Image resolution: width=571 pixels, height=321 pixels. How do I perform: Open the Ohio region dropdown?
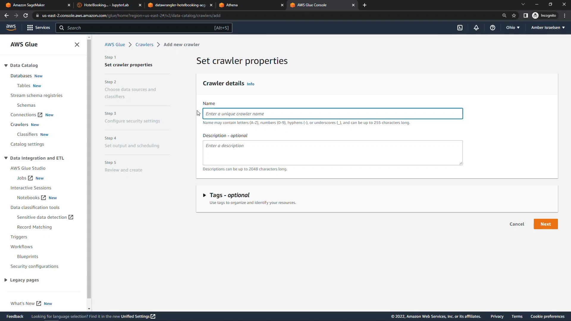[x=513, y=28]
